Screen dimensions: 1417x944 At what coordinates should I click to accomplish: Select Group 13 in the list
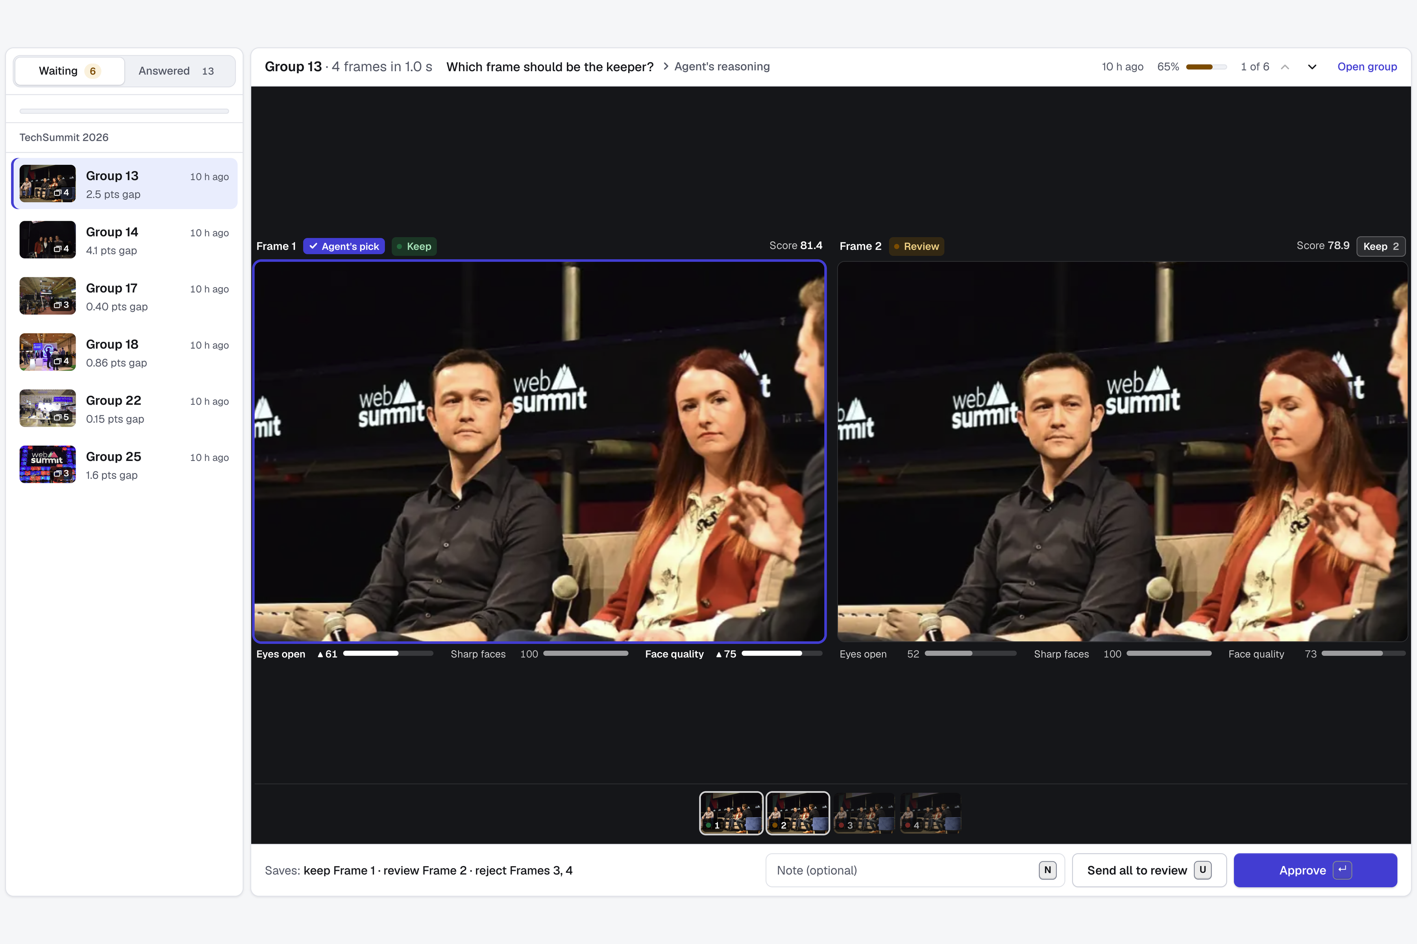pos(125,184)
